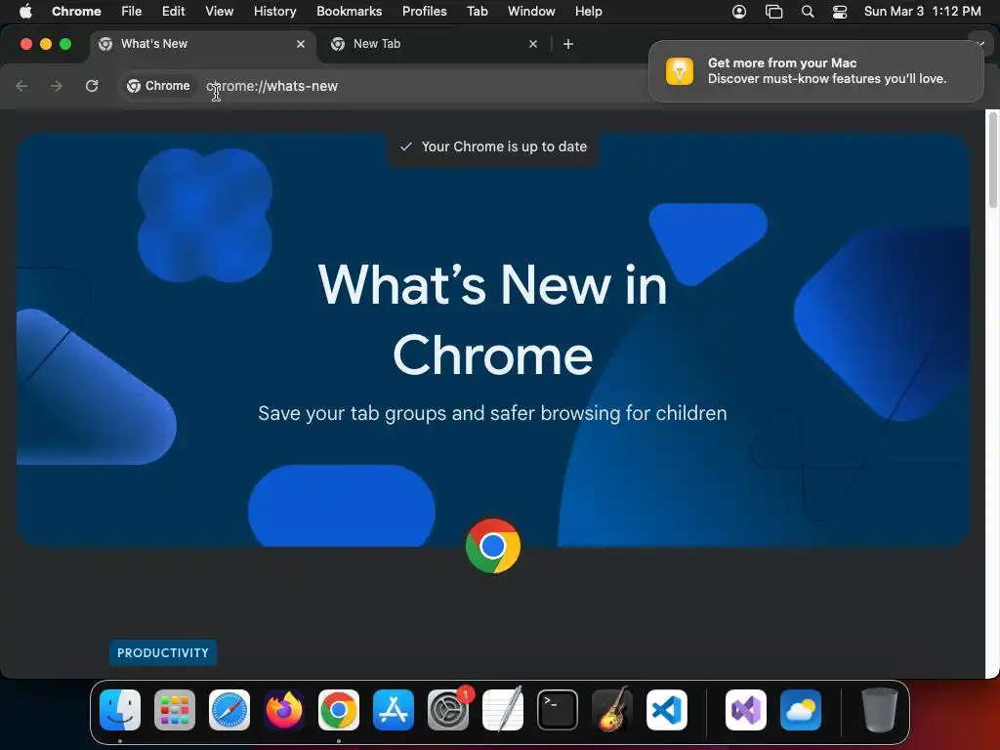1000x750 pixels.
Task: Open TextEdit from the Dock
Action: pos(503,709)
